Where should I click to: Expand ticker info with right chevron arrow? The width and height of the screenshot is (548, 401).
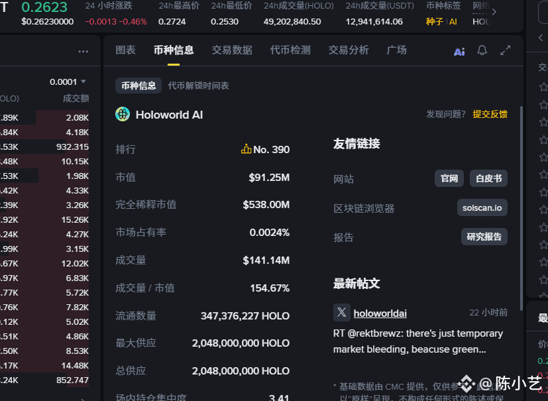494,12
